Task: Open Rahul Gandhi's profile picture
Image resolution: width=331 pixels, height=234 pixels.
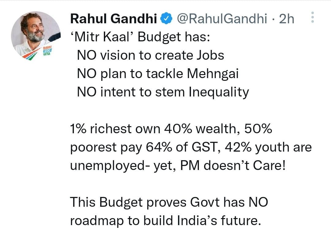Action: 36,36
